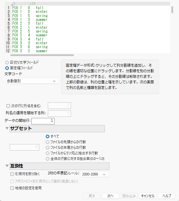
Task: Click the 次へ button
Action: pos(110,196)
